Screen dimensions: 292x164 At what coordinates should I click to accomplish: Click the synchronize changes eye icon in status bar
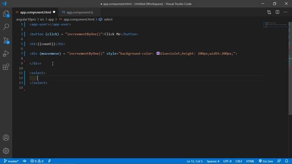point(24,161)
